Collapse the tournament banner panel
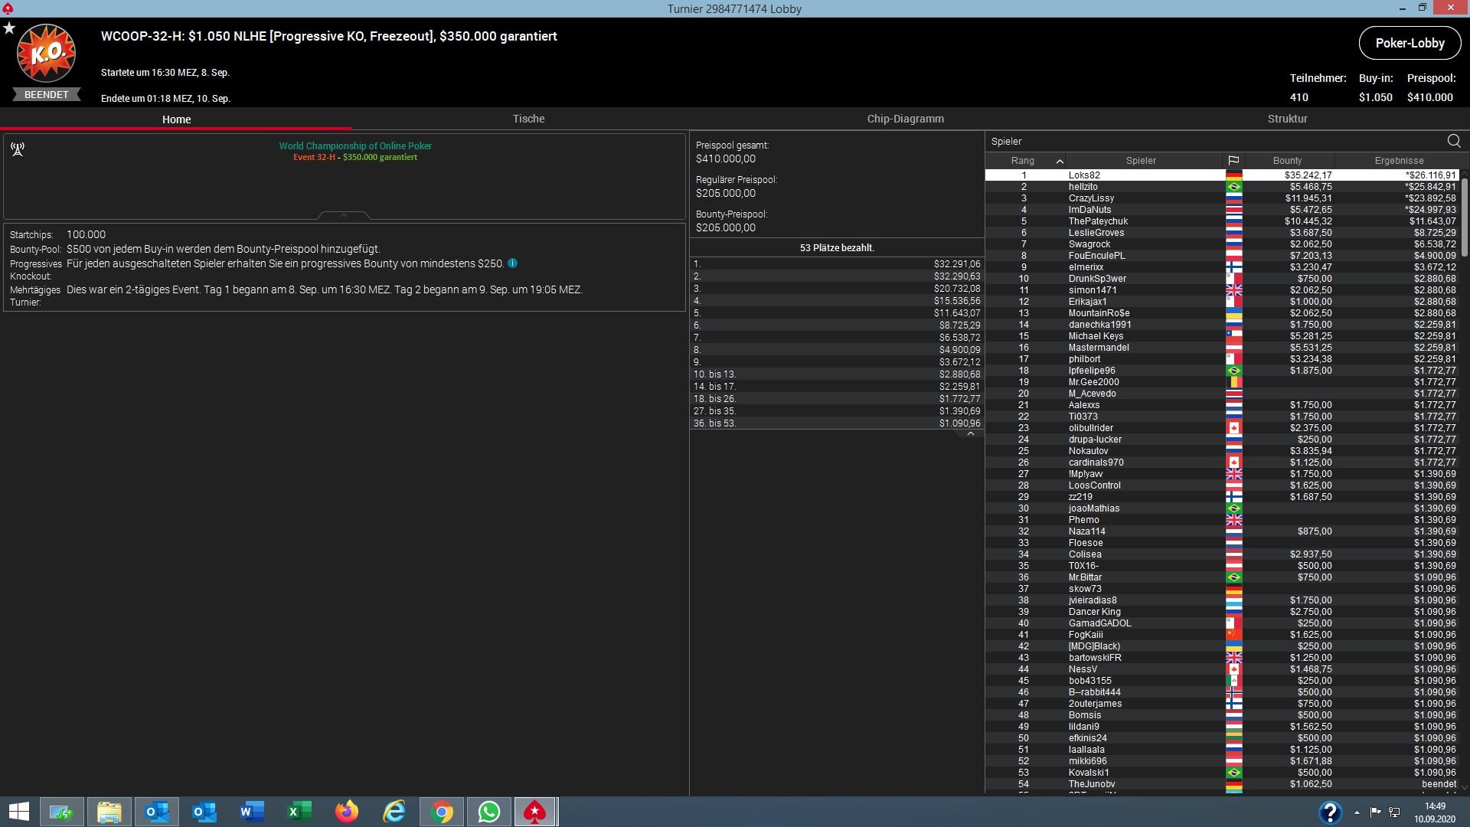This screenshot has width=1470, height=827. (x=344, y=216)
